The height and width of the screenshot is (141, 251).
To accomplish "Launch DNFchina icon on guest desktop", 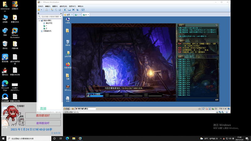I will click(x=68, y=88).
